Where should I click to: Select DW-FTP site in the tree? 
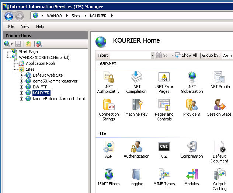(40, 87)
